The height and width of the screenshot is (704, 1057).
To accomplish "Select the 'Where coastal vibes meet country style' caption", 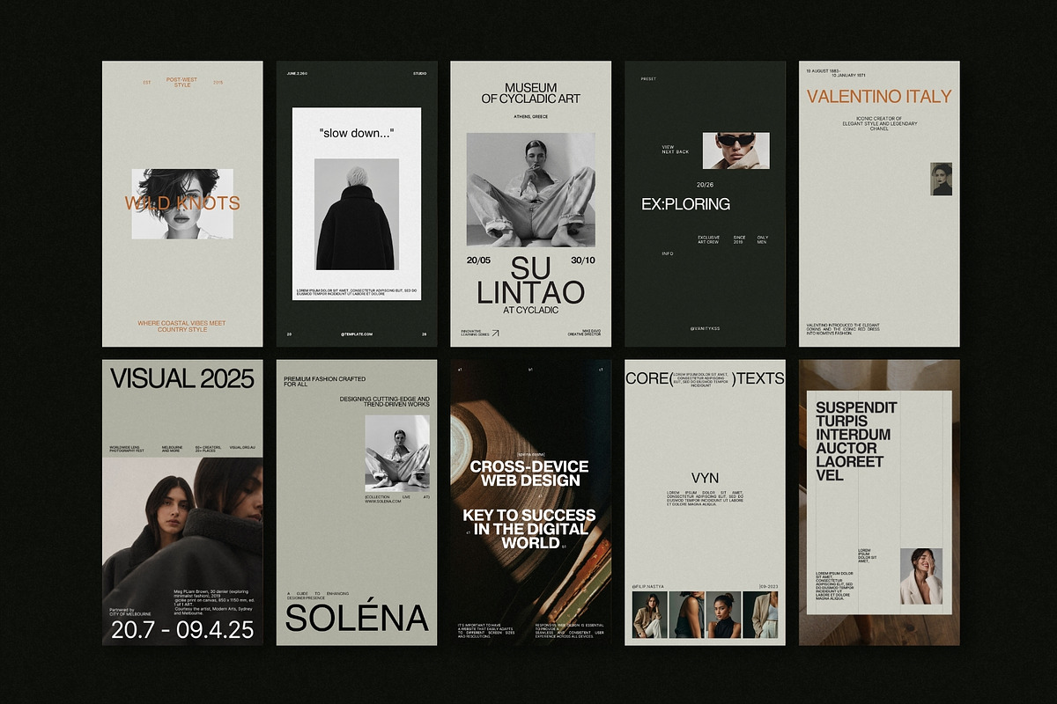I will tap(182, 326).
